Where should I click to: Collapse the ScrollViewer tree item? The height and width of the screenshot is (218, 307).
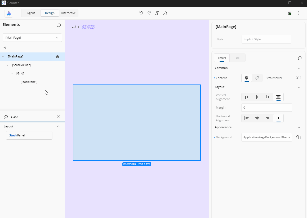7,65
